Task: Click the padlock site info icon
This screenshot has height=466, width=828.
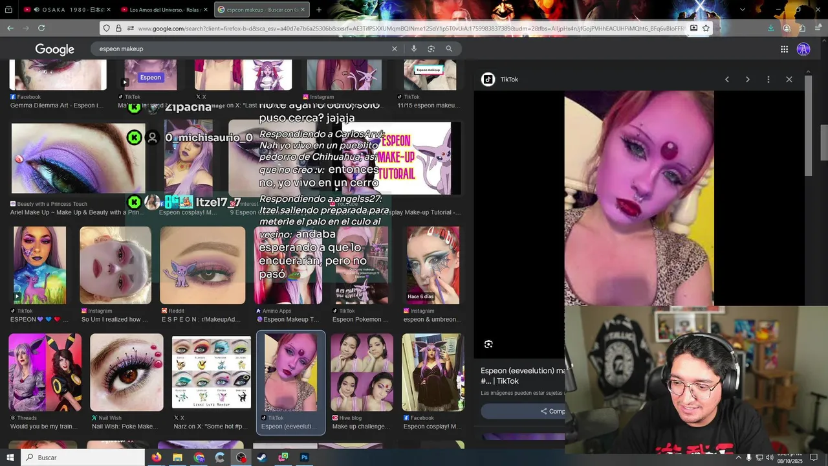Action: pyautogui.click(x=118, y=28)
